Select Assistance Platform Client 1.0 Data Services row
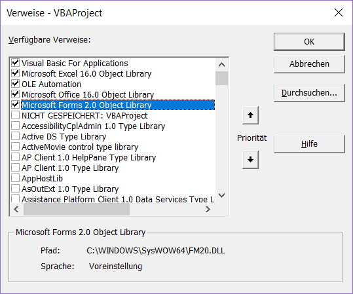Screen dimensions: 353x294 click(118, 199)
